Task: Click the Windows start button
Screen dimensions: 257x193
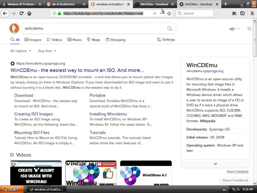Action: (12, 189)
